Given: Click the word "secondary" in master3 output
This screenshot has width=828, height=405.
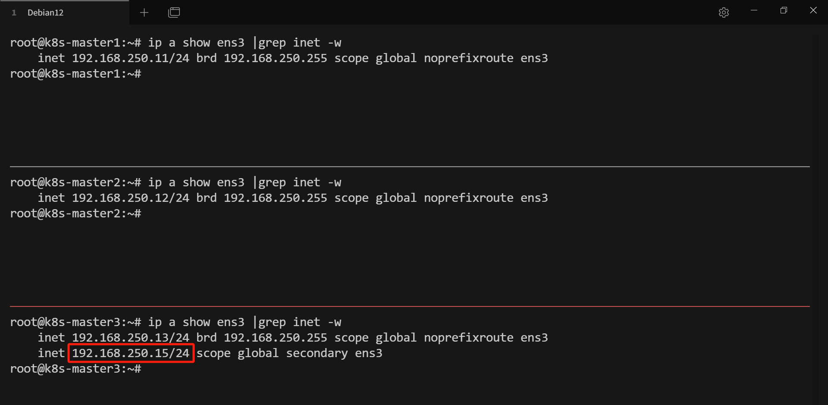Looking at the screenshot, I should pyautogui.click(x=317, y=353).
